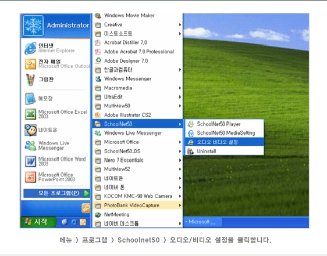
Task: Click the SchoolNet50 Player label
Action: pos(219,124)
